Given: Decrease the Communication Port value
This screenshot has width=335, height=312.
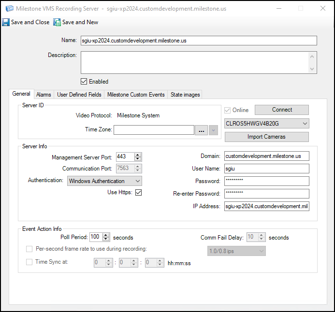Looking at the screenshot, I should click(138, 170).
